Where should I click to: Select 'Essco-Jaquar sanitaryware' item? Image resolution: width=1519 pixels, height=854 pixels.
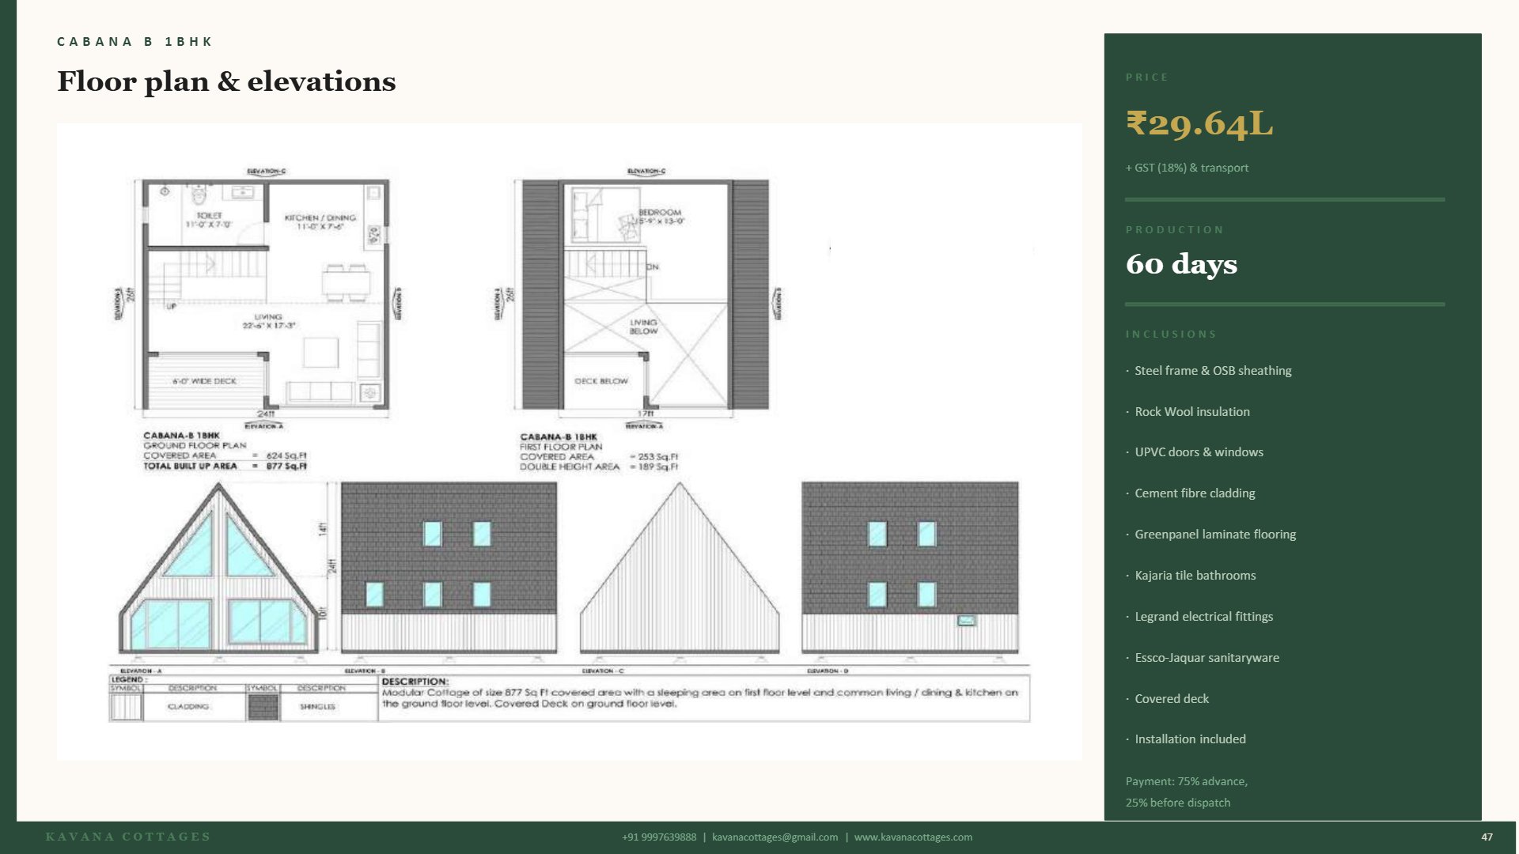tap(1207, 658)
